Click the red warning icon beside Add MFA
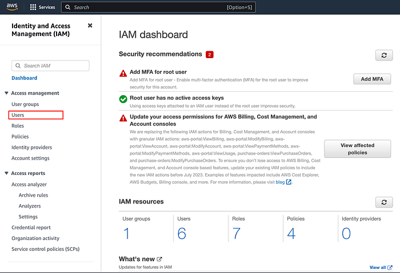This screenshot has width=400, height=273. [x=123, y=74]
